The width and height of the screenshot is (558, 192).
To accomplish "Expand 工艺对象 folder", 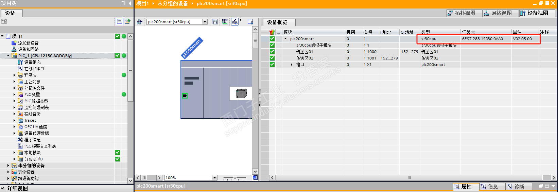I will tap(15, 82).
